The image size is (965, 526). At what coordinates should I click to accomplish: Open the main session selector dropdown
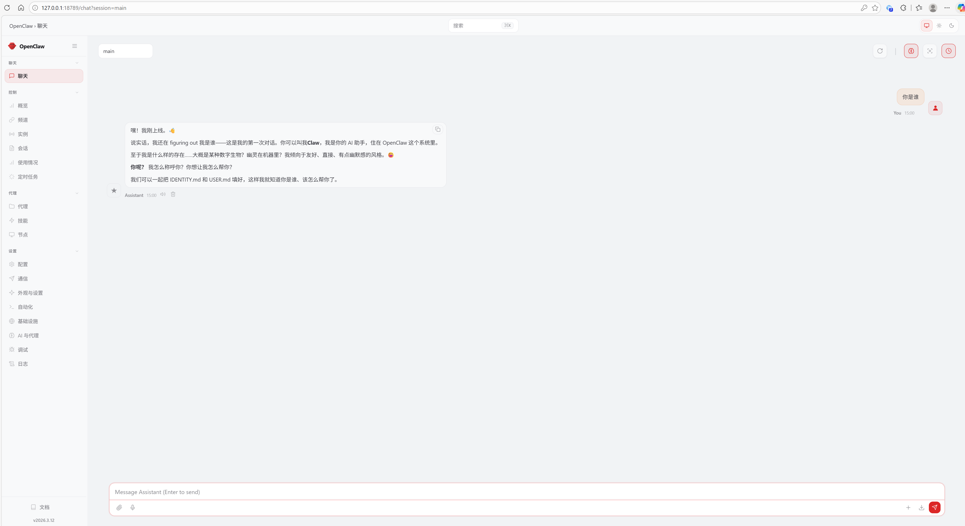[x=125, y=51]
